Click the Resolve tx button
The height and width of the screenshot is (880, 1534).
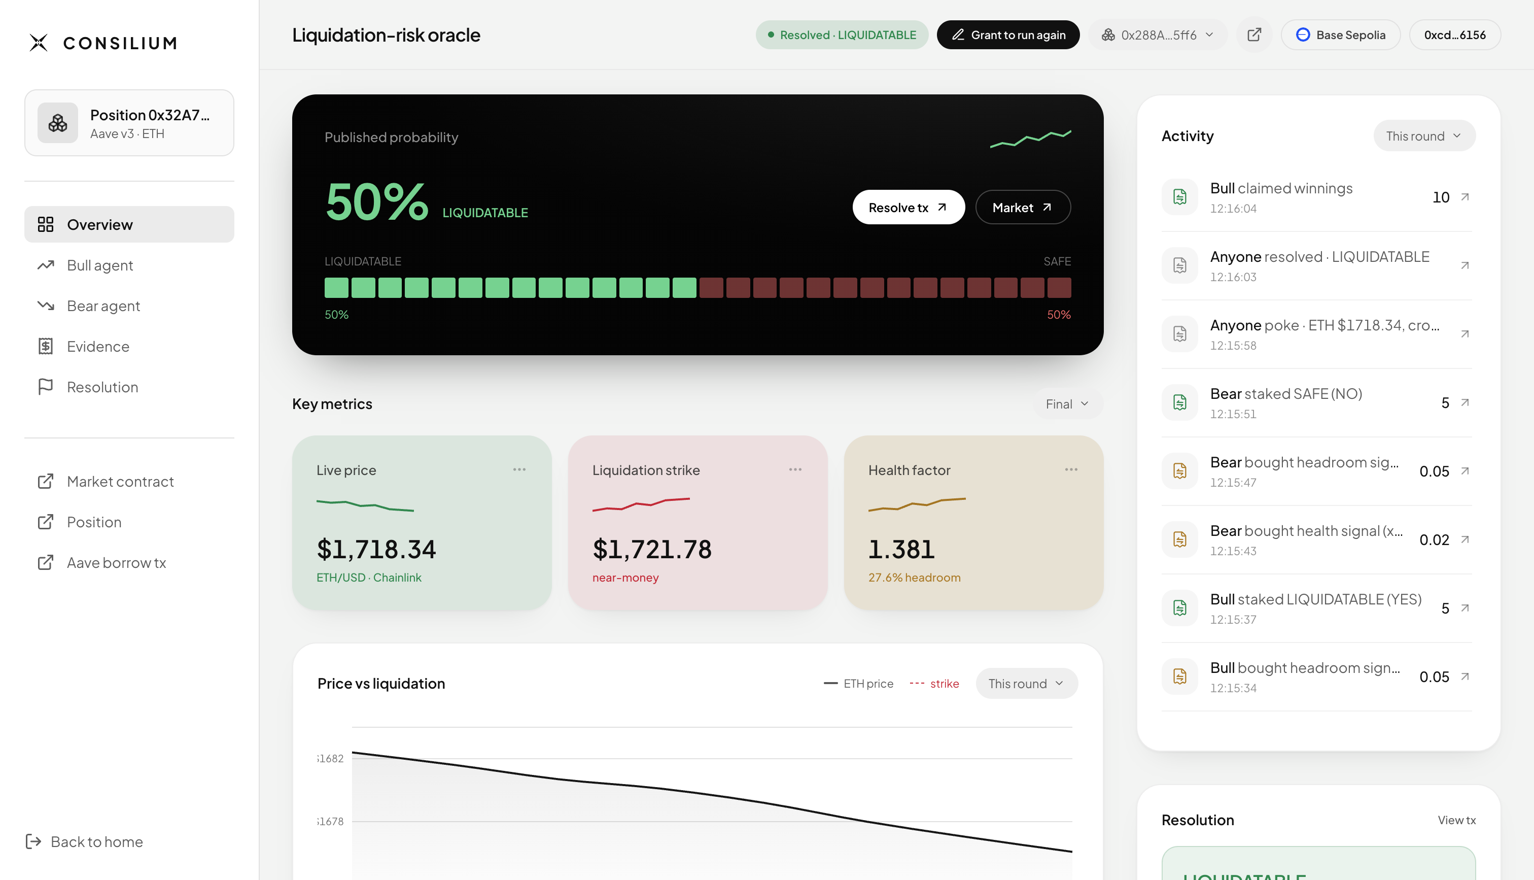(909, 207)
